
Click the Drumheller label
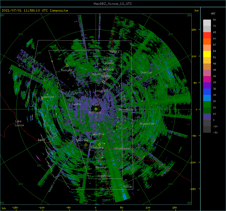click(147, 124)
